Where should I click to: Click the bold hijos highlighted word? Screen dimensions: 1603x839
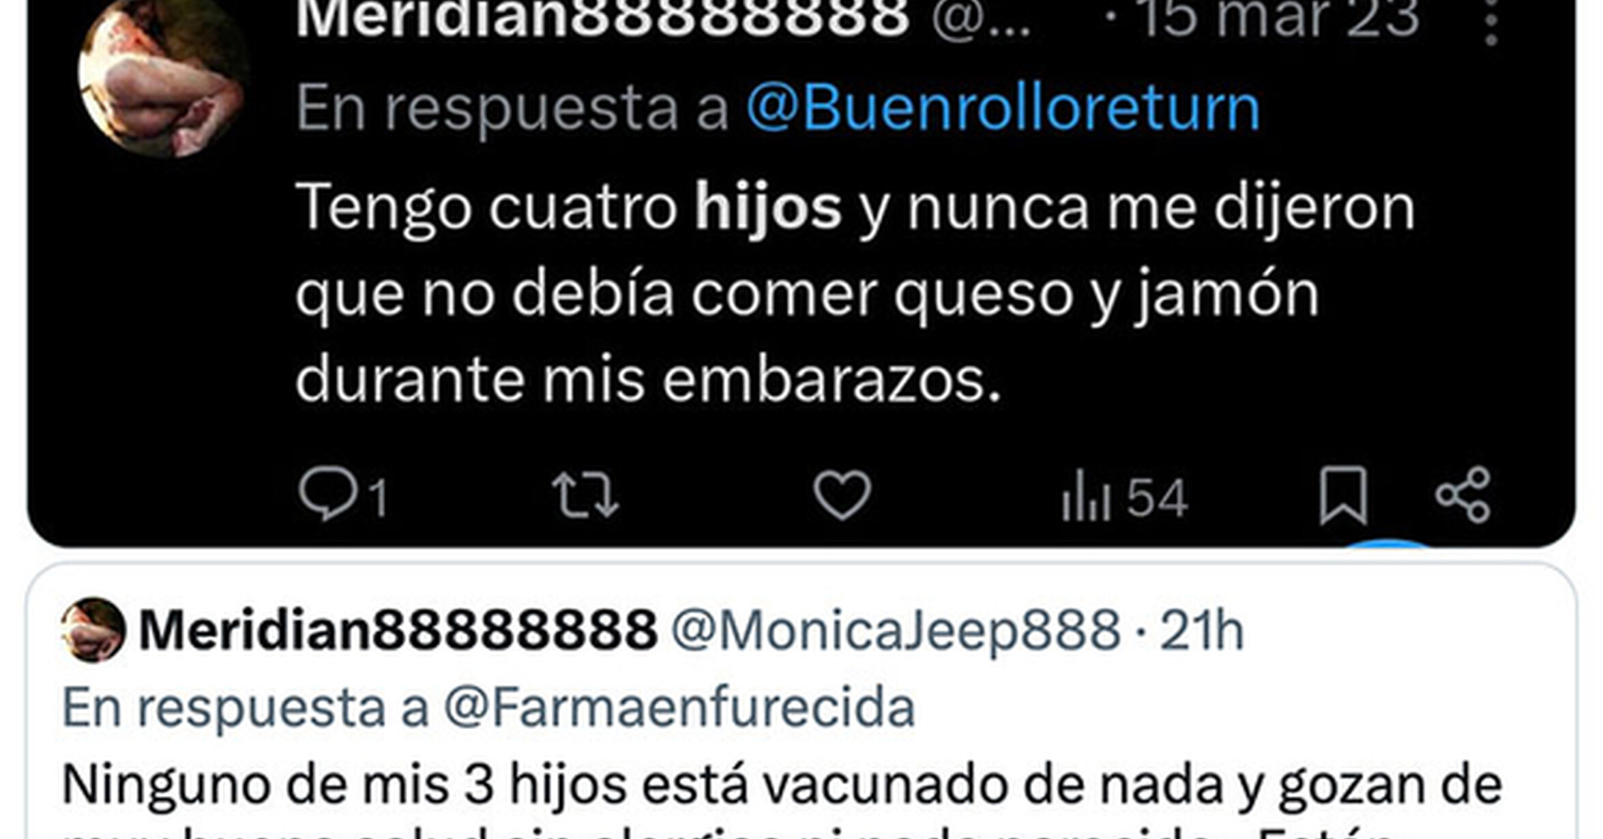coord(768,209)
